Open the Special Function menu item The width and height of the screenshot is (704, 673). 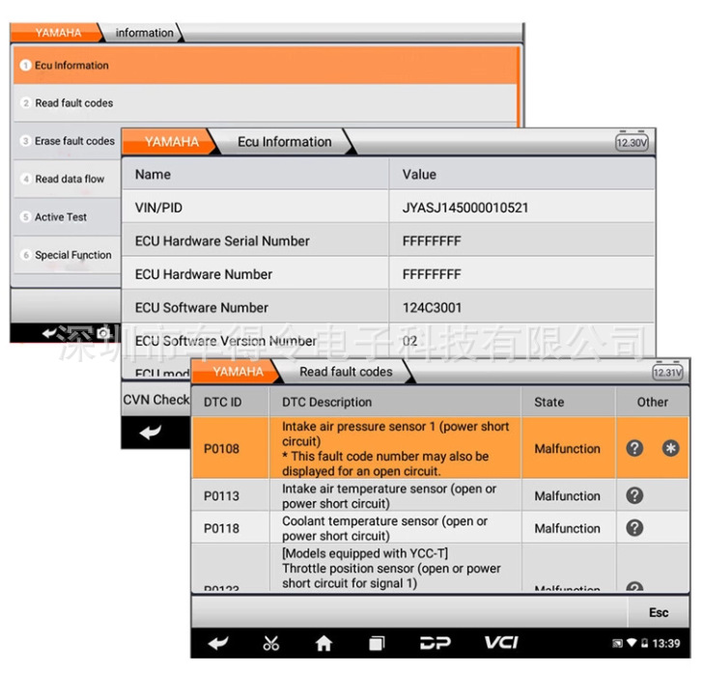coord(68,255)
